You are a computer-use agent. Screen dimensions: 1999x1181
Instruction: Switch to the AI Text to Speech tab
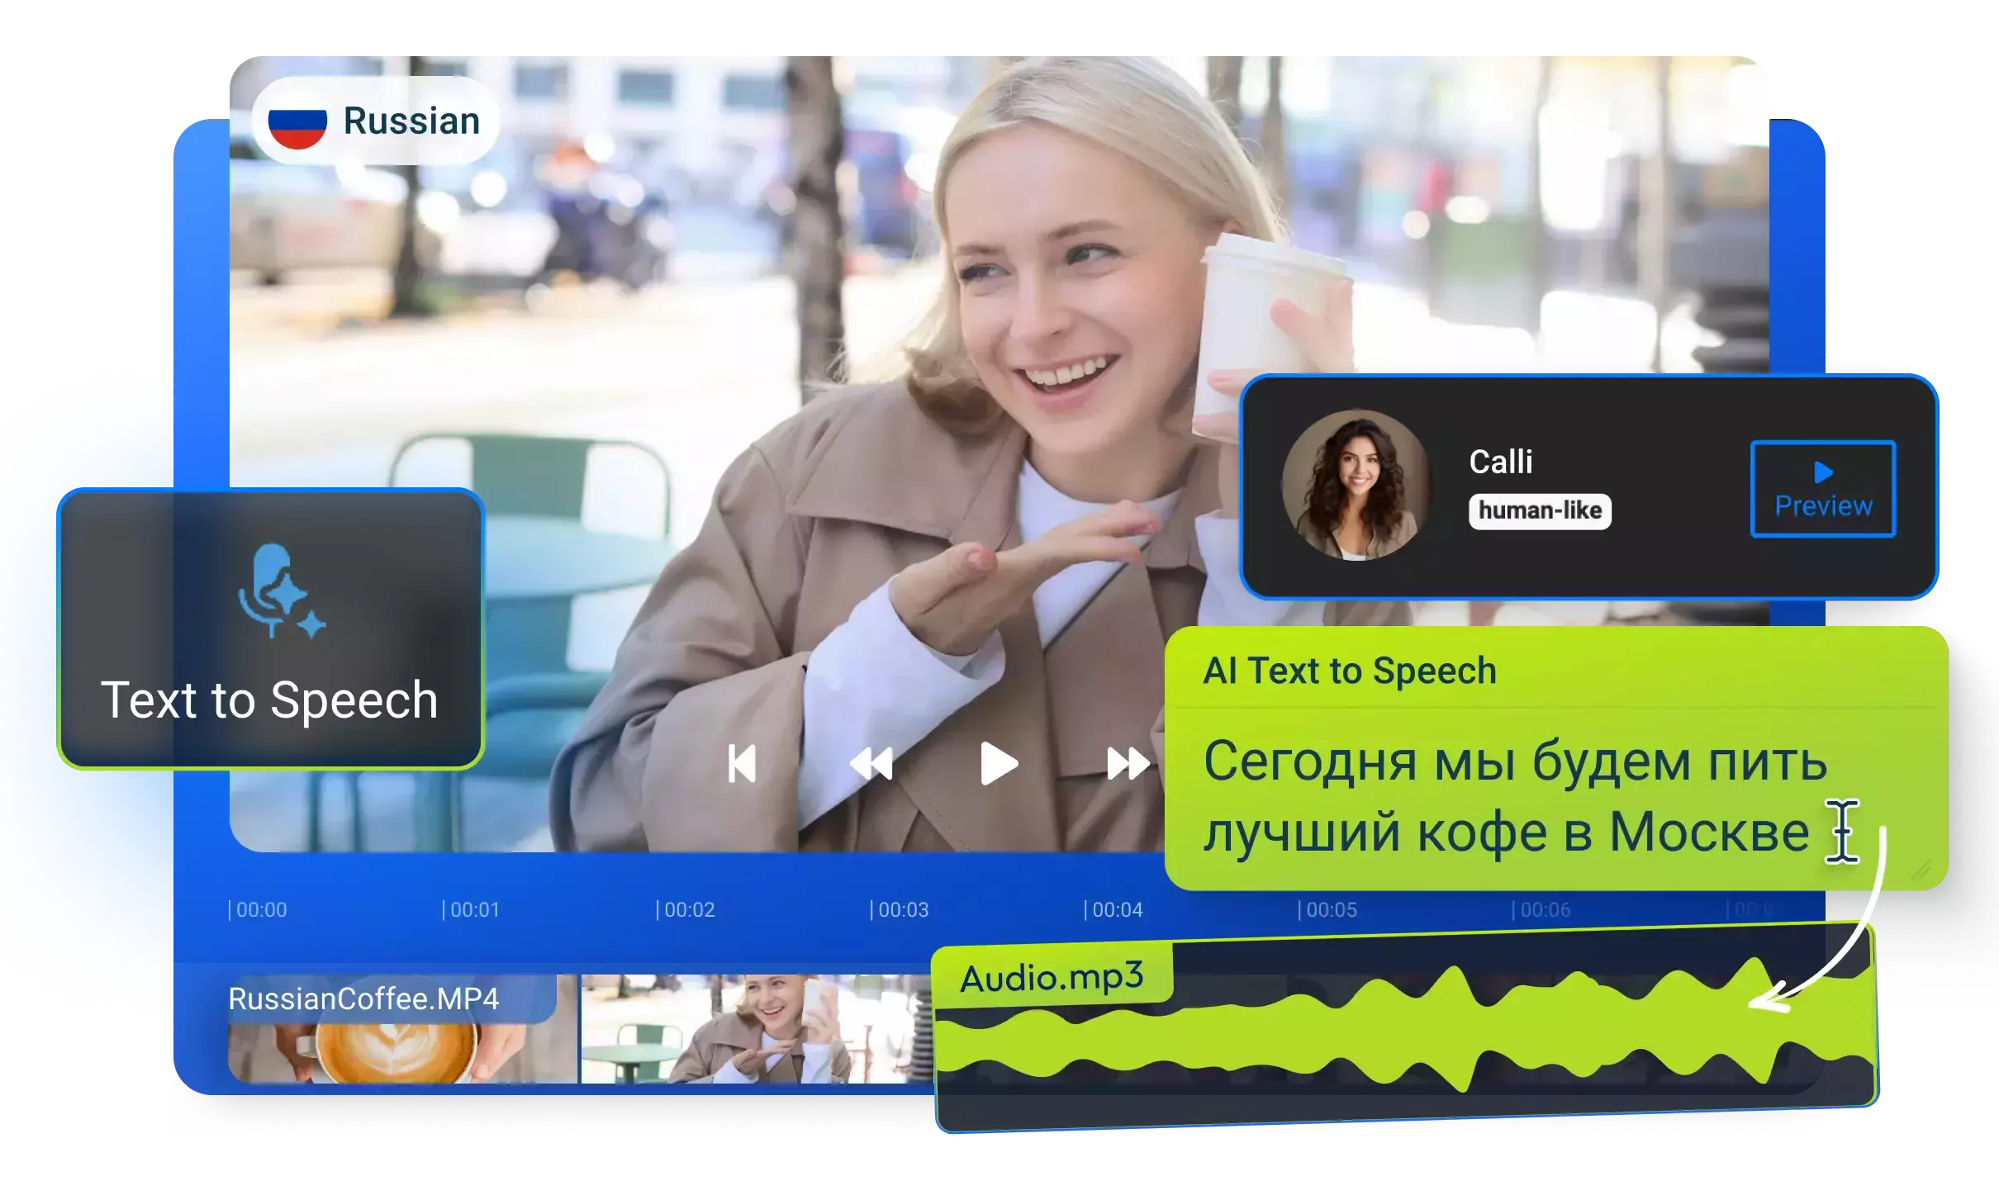[1351, 671]
